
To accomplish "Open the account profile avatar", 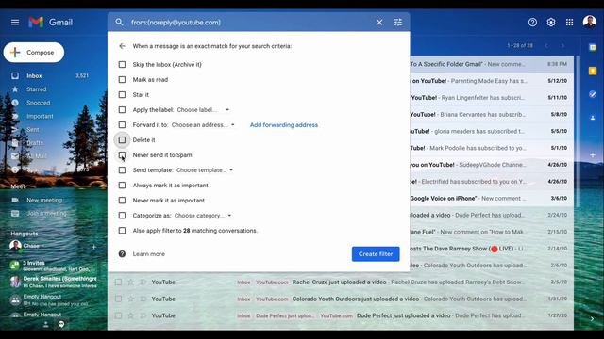I will (589, 22).
